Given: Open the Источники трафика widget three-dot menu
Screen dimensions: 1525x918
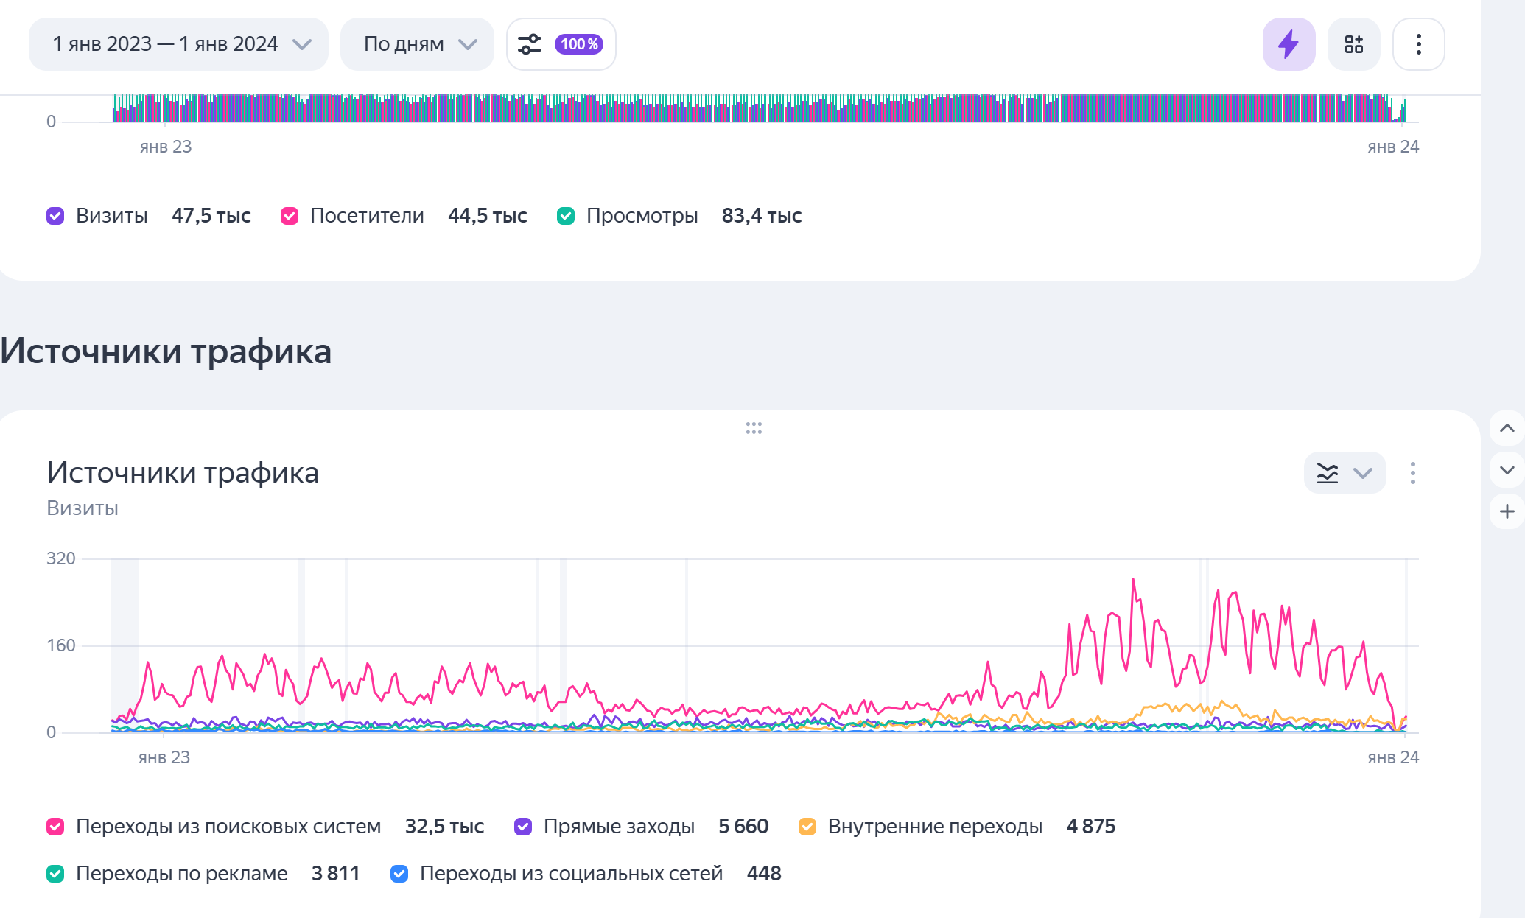Looking at the screenshot, I should [x=1412, y=473].
